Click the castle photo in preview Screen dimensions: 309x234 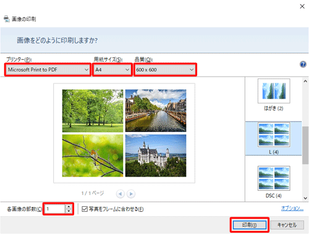click(156, 156)
